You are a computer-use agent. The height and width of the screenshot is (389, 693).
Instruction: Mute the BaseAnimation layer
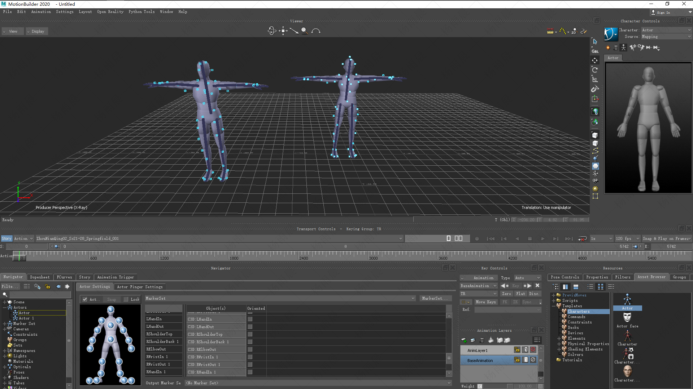[x=533, y=360]
